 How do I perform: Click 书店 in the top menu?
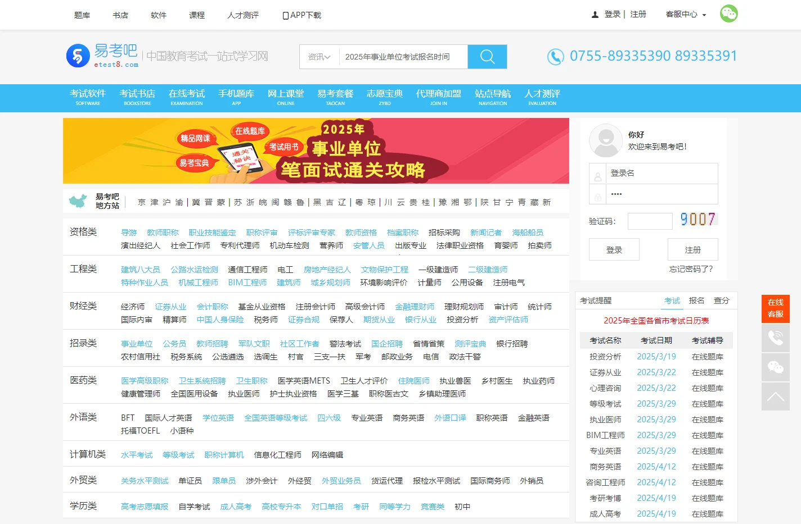pos(120,15)
